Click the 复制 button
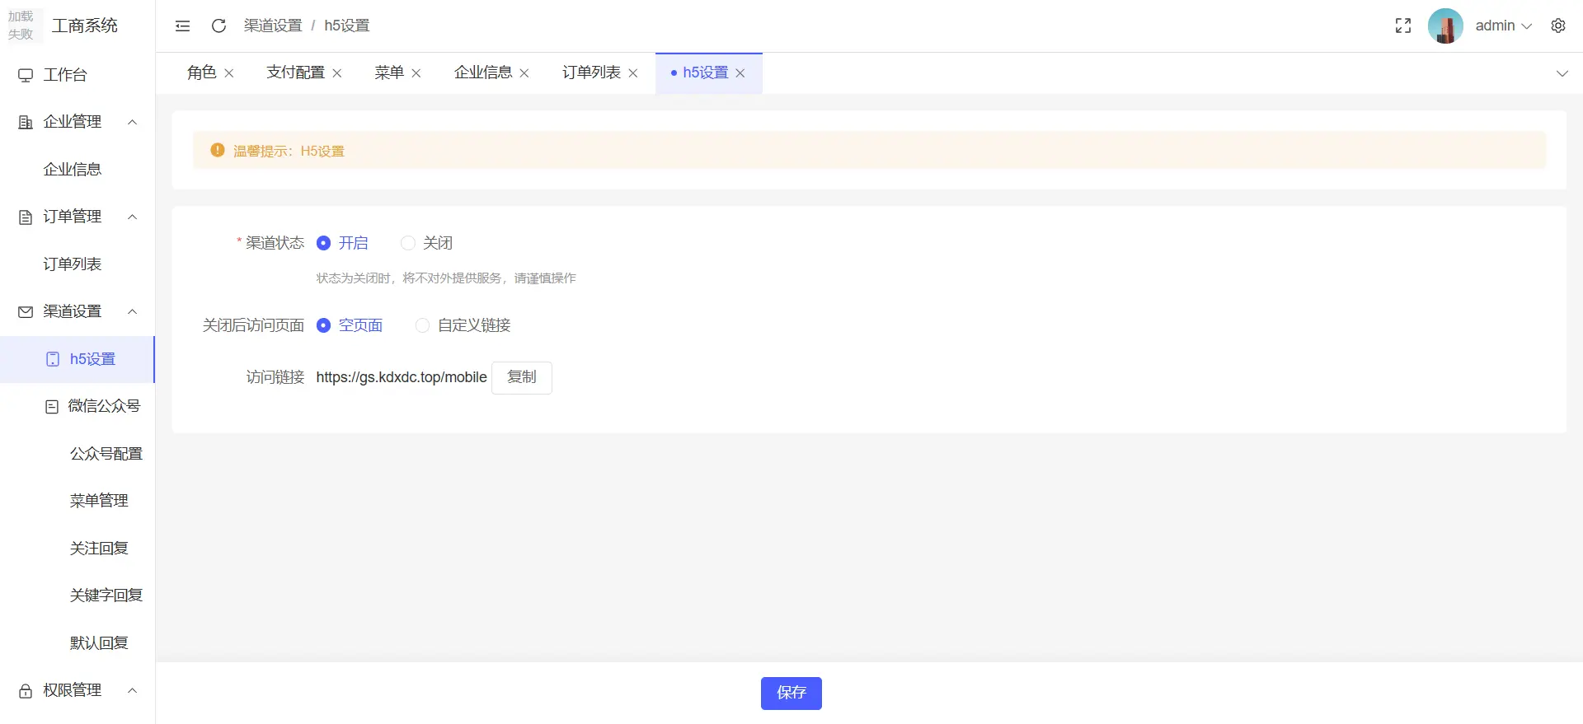Viewport: 1583px width, 724px height. [x=522, y=377]
